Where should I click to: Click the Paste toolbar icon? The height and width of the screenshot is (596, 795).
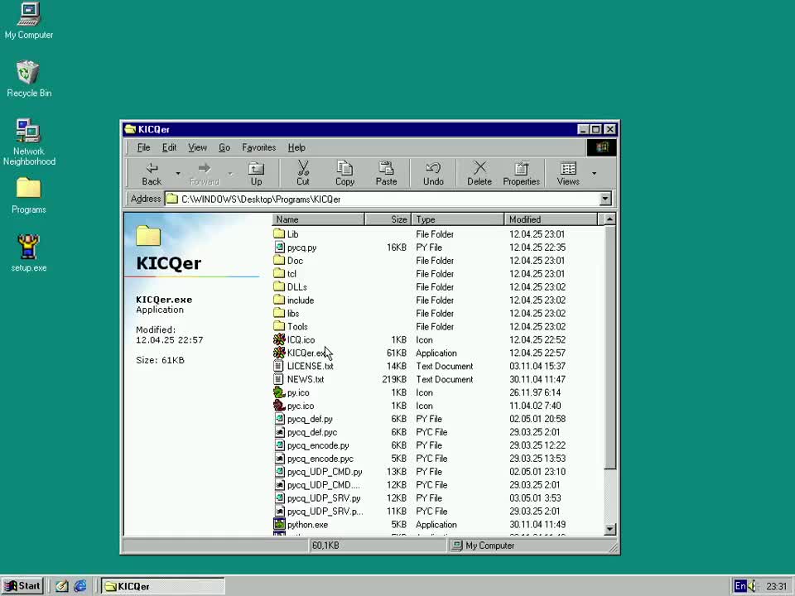pyautogui.click(x=386, y=173)
